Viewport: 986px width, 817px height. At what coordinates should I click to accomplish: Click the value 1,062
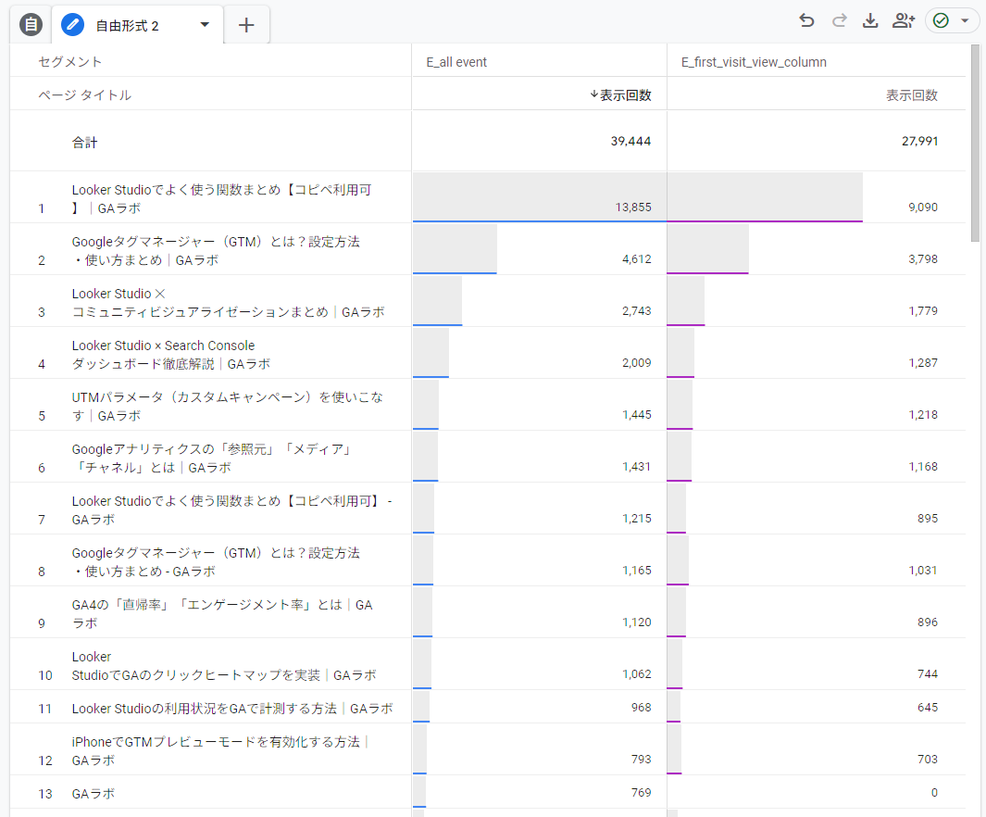point(636,674)
